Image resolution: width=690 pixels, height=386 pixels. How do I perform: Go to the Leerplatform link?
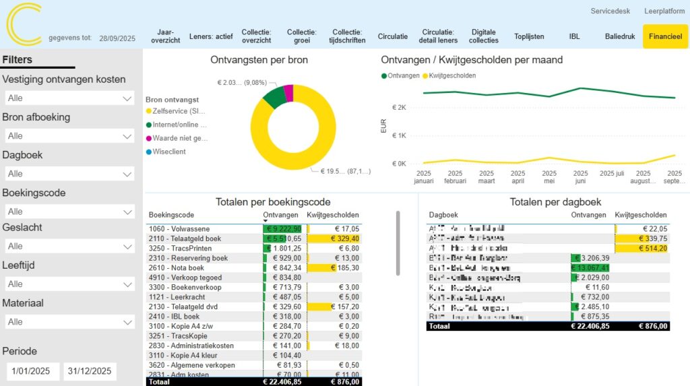click(664, 11)
